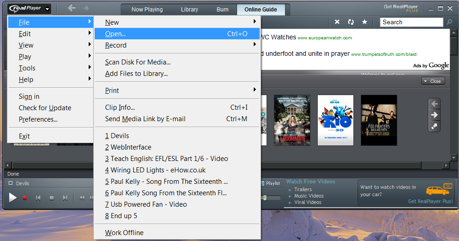The image size is (459, 241).
Task: Rewind with the rewind button
Action: [82, 198]
